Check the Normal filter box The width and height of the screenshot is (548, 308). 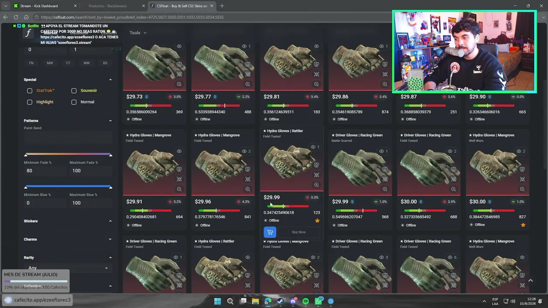tap(74, 102)
